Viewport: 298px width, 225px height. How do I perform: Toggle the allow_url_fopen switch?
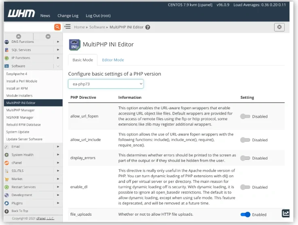point(245,116)
